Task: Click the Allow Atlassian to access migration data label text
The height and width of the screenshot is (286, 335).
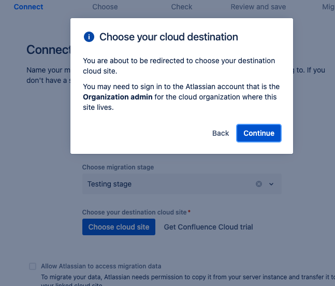Action: tap(101, 266)
